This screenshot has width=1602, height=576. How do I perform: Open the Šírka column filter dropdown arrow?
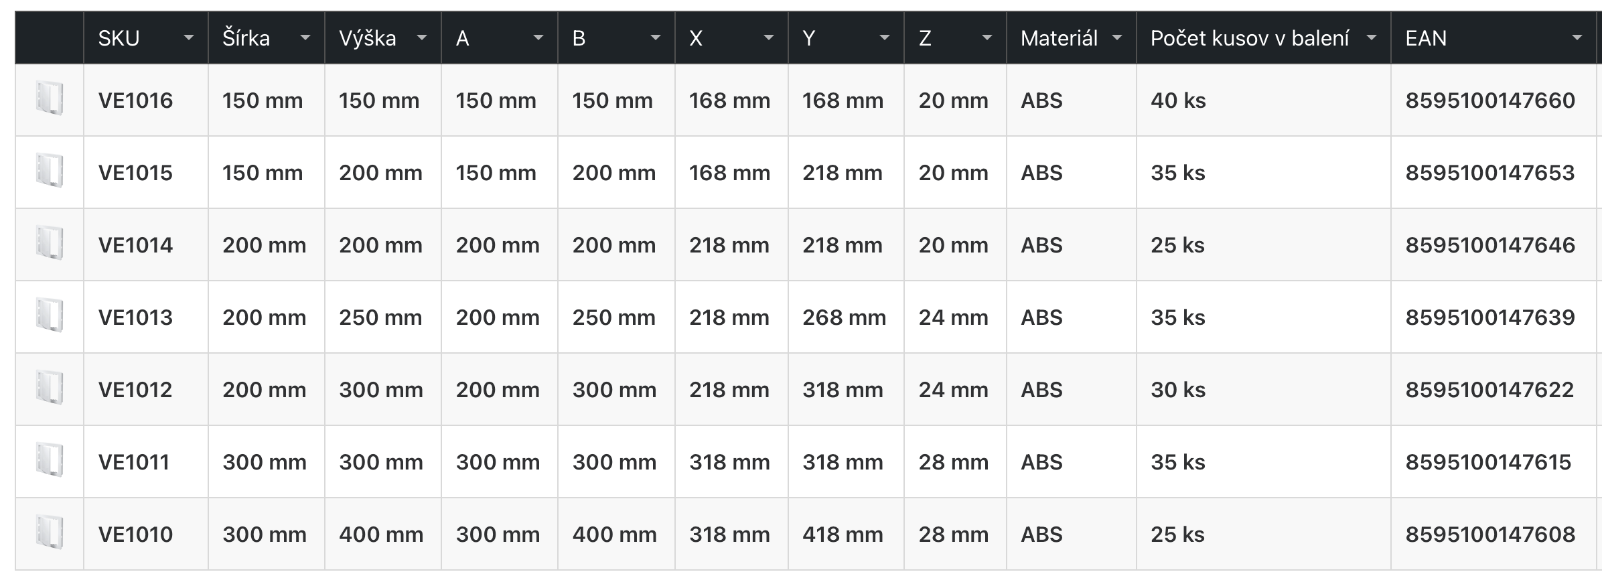[305, 38]
